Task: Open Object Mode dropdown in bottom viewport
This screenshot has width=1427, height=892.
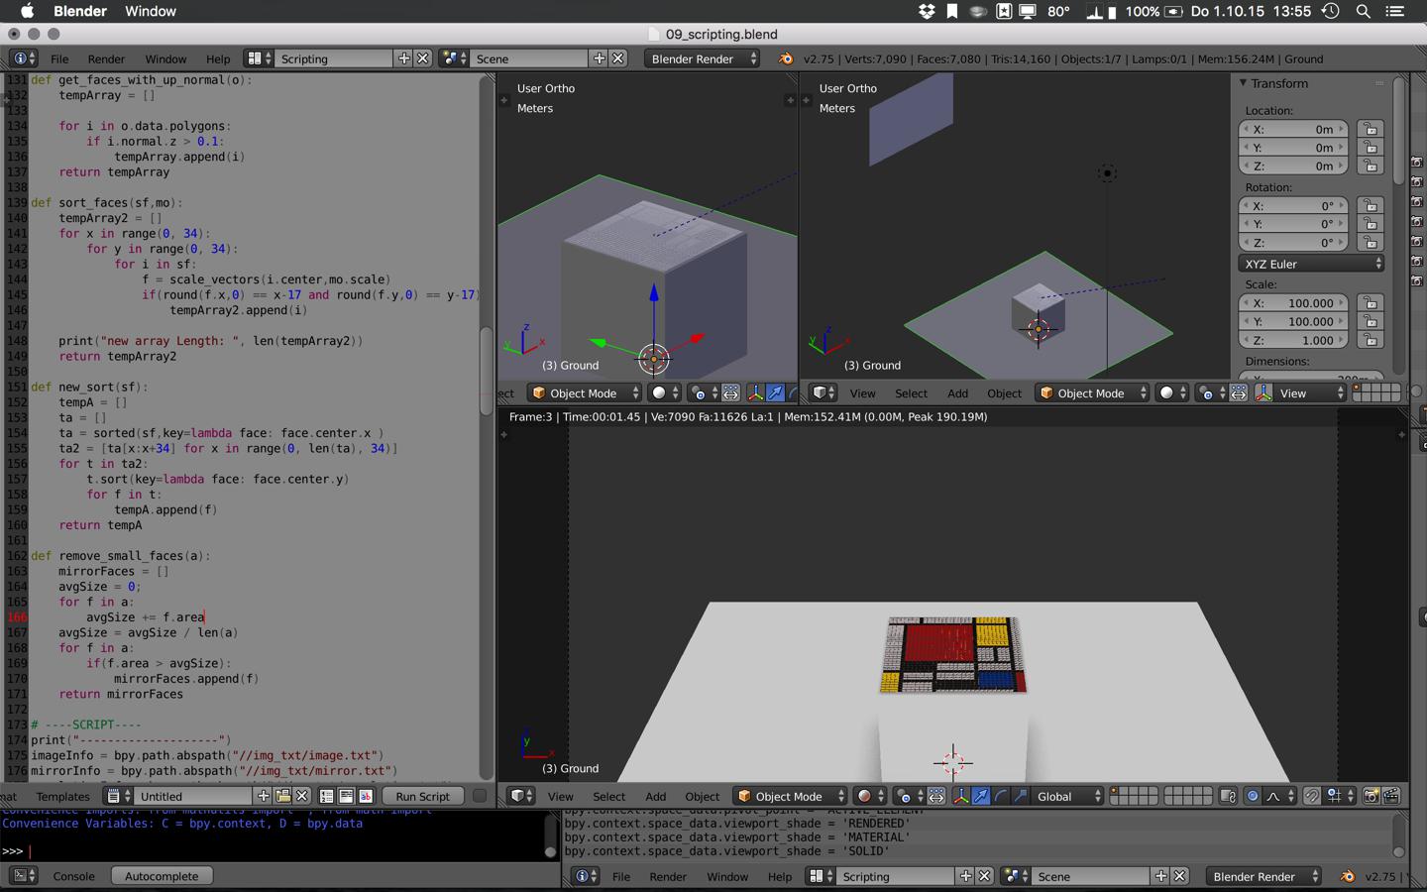Action: [x=791, y=796]
